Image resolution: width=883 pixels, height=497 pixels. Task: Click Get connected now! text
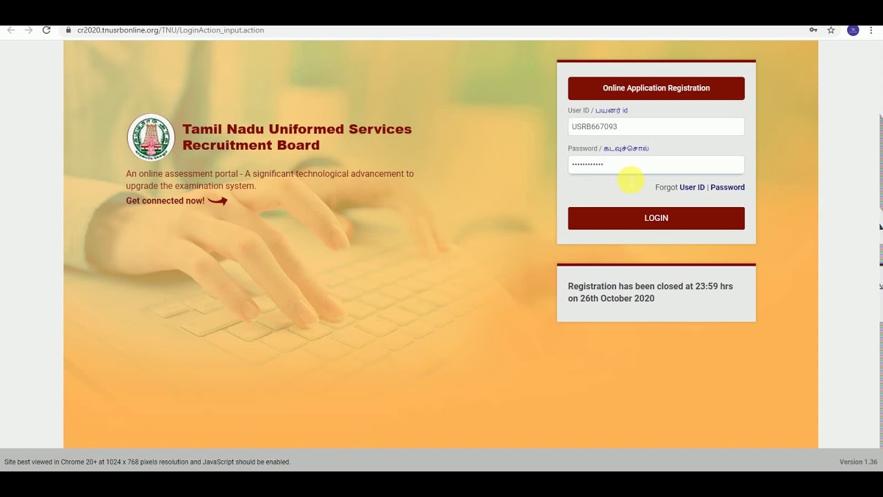[165, 201]
